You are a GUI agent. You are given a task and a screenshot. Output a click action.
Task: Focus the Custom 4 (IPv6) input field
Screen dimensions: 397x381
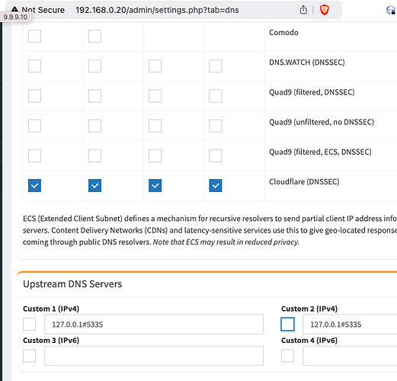[x=350, y=356]
